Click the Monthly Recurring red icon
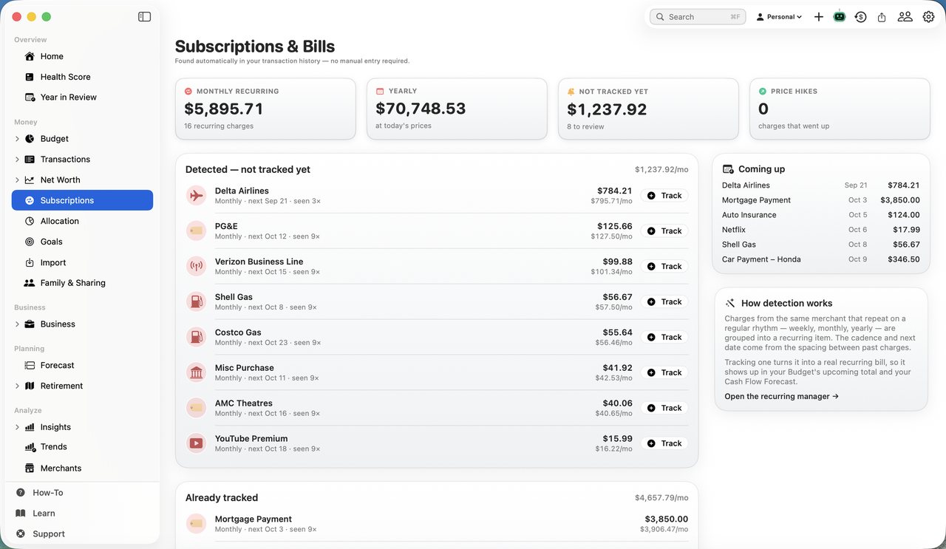 (188, 92)
